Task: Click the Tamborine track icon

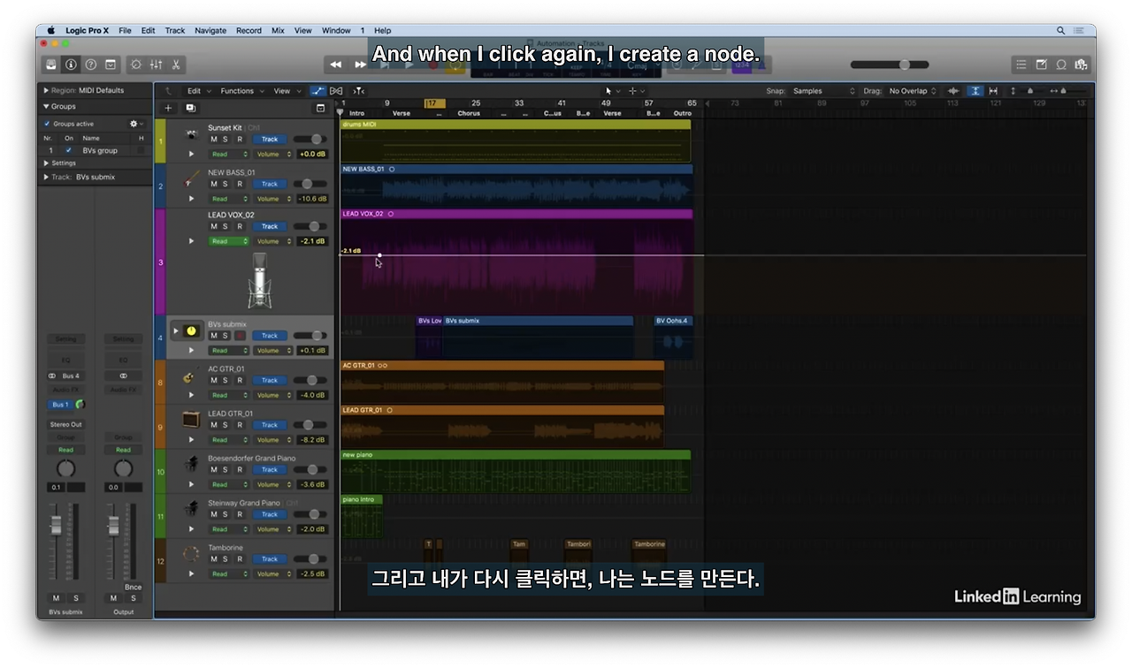Action: [191, 555]
